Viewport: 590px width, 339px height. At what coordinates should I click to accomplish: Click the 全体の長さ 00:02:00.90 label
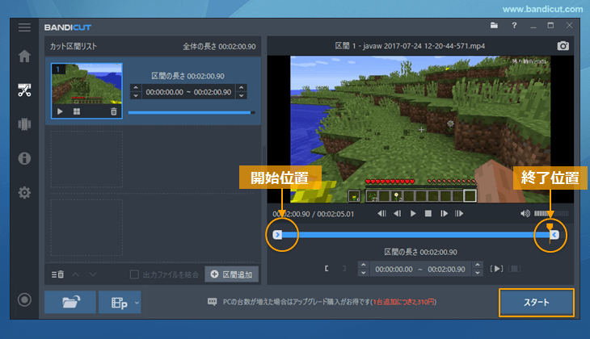point(219,47)
